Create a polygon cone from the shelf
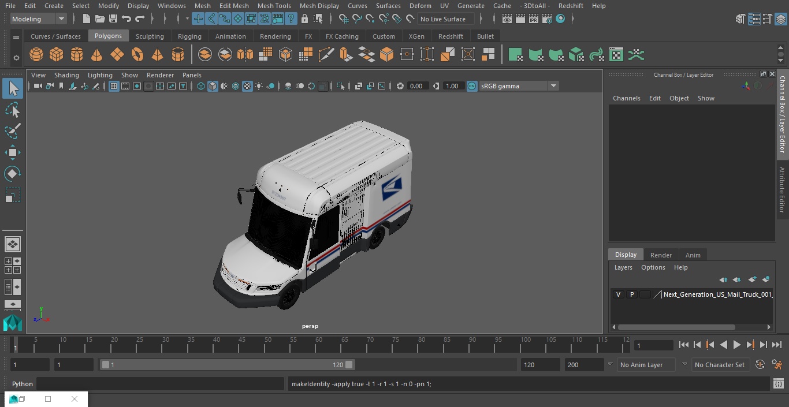Viewport: 789px width, 407px height. [97, 55]
